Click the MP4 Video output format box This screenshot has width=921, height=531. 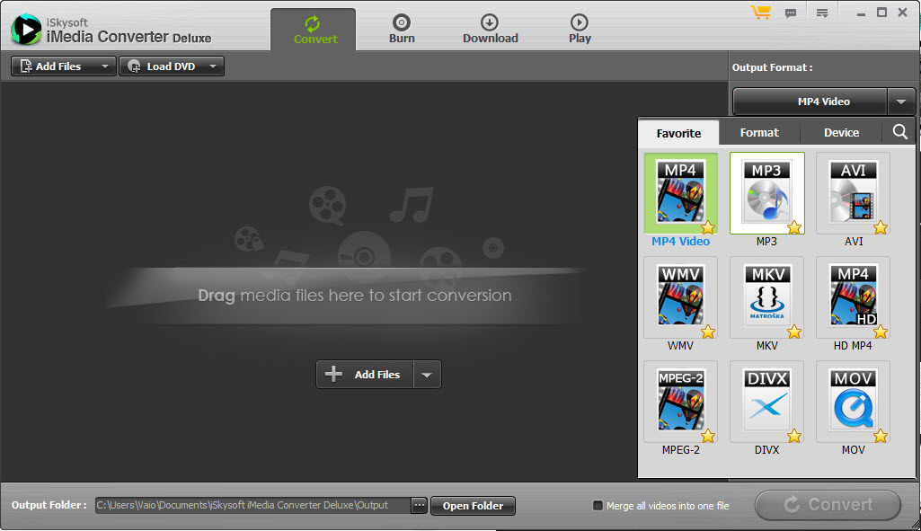pyautogui.click(x=810, y=102)
